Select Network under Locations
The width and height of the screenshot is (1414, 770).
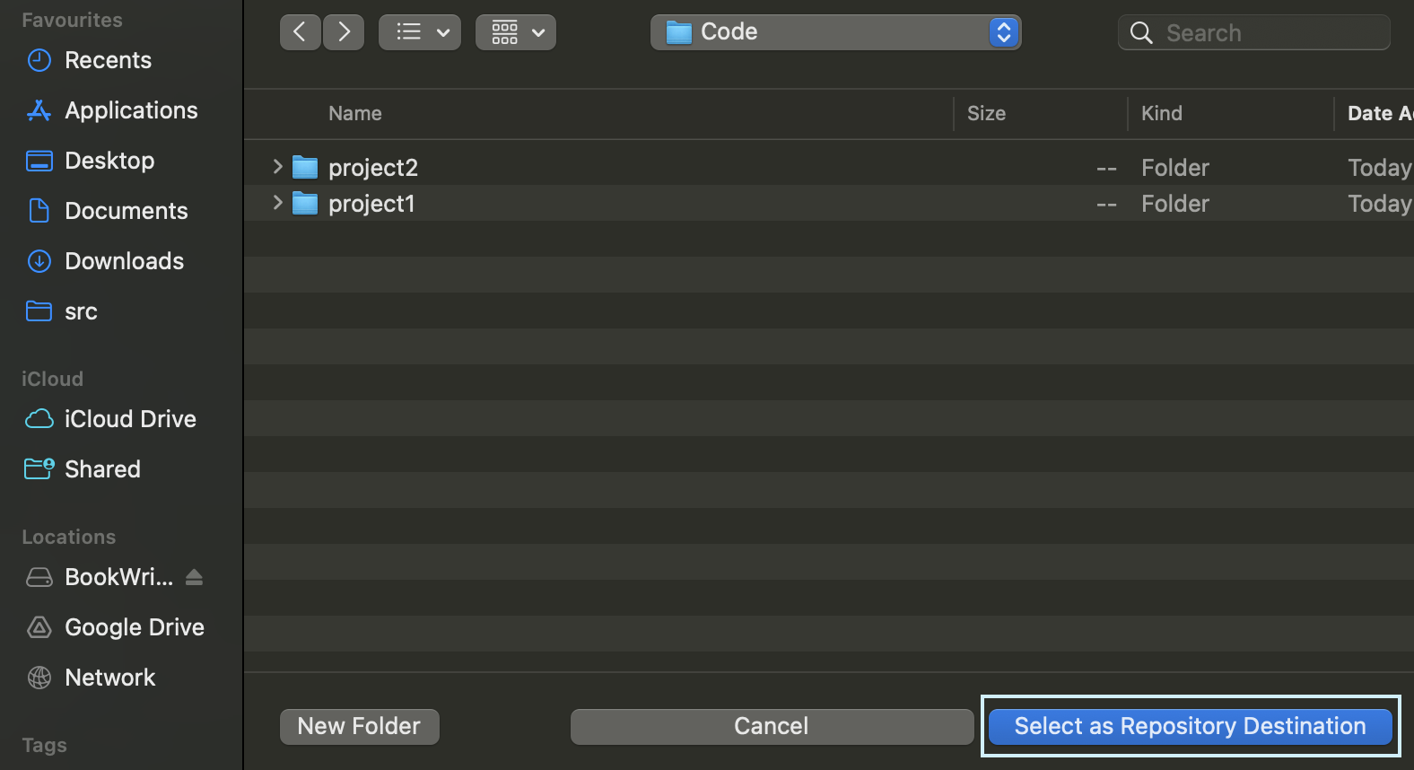[x=109, y=677]
